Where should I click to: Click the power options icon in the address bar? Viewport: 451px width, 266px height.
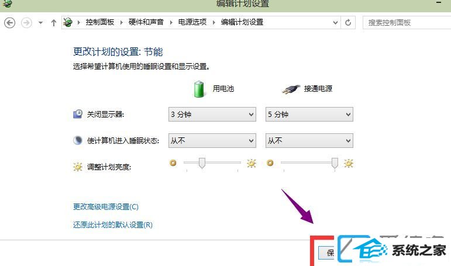point(68,22)
